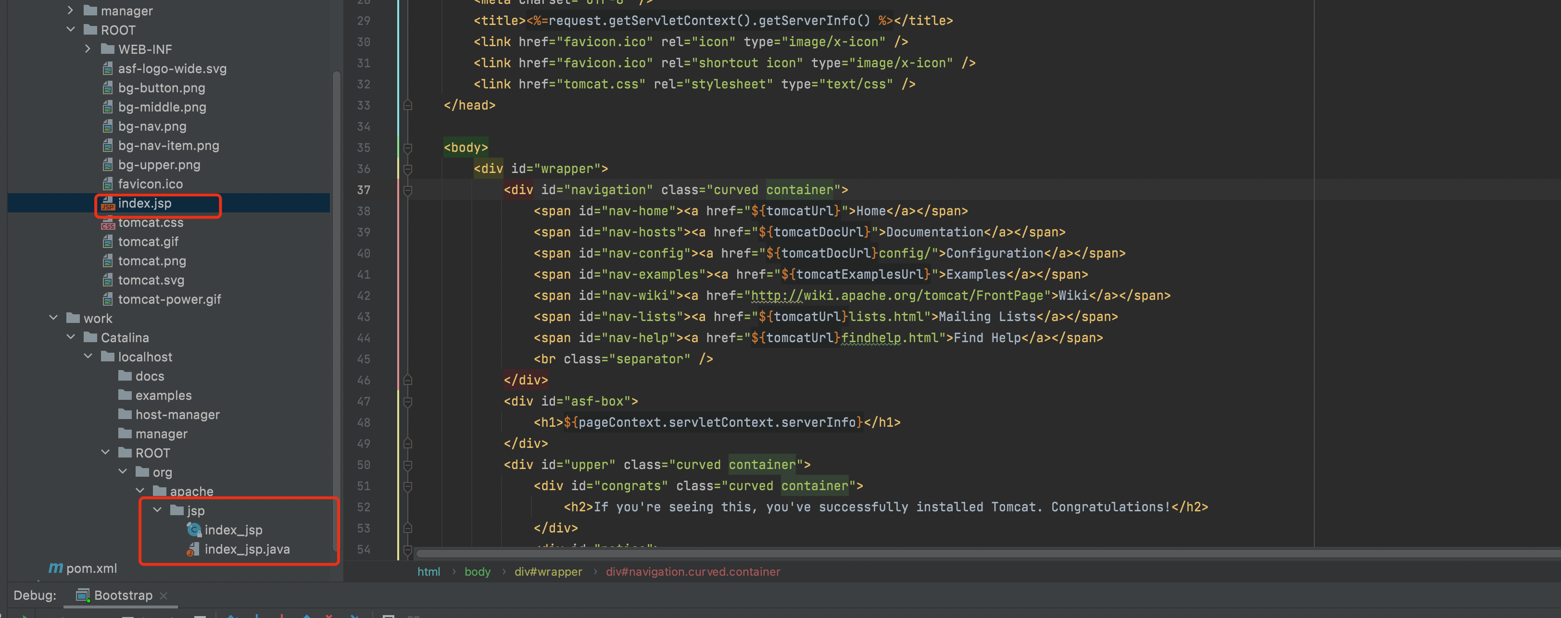Click the Bootstrap debug configuration icon
Viewport: 1561px width, 618px height.
pyautogui.click(x=83, y=595)
